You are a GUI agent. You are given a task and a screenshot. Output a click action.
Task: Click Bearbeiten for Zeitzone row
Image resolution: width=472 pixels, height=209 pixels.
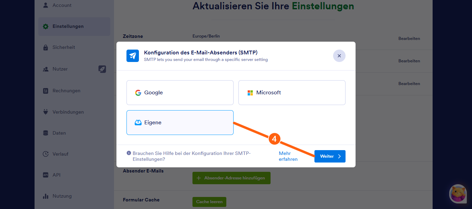(x=409, y=39)
